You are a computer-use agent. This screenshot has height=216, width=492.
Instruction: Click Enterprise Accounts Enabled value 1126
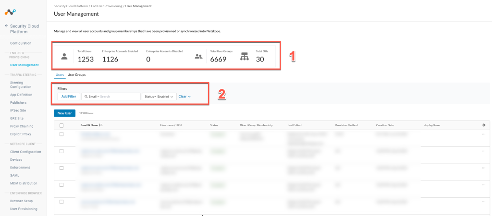click(x=110, y=59)
